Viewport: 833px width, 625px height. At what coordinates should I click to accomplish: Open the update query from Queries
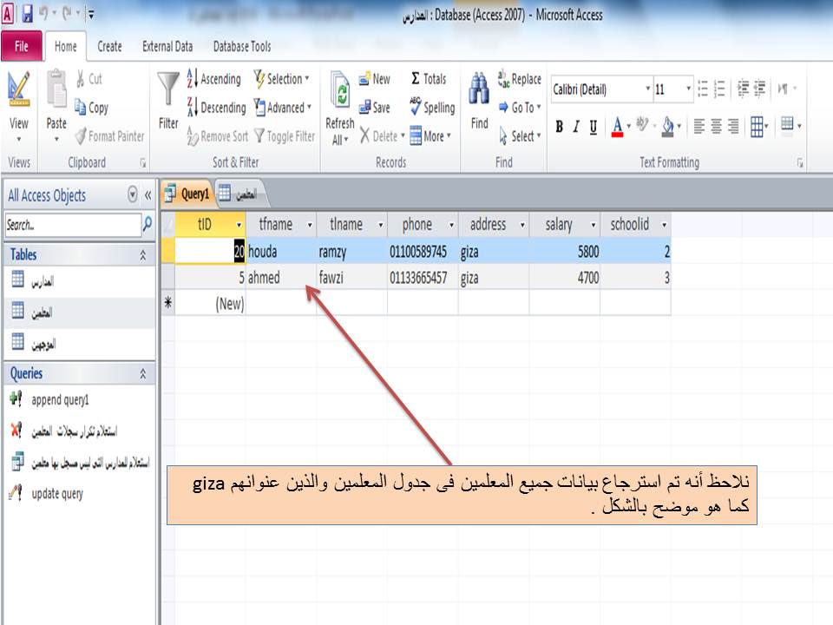tap(59, 495)
